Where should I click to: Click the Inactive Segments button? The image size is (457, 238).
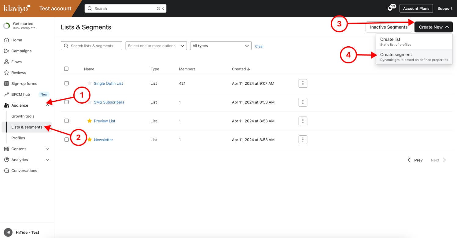click(x=389, y=27)
